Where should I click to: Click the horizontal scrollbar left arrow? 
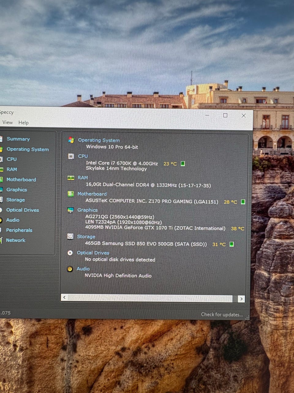pyautogui.click(x=64, y=298)
